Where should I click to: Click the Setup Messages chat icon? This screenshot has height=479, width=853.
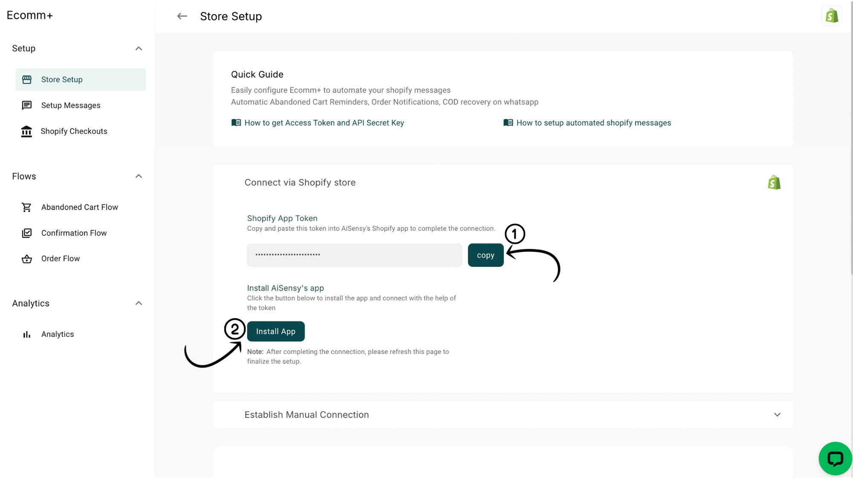[27, 105]
